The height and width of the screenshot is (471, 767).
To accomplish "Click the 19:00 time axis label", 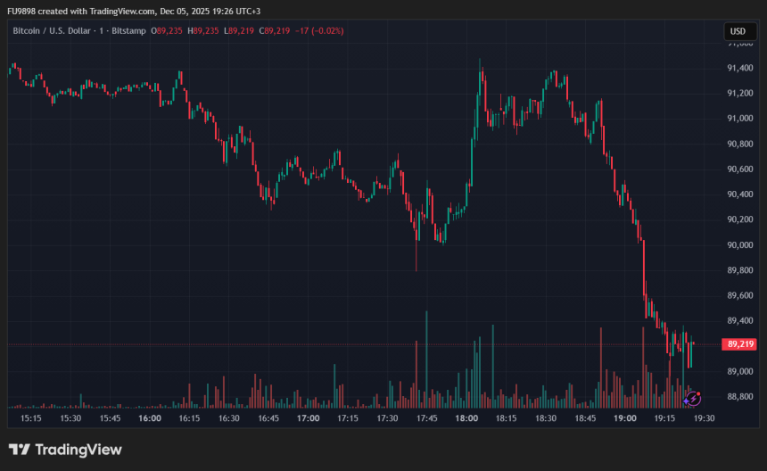I will coord(625,417).
